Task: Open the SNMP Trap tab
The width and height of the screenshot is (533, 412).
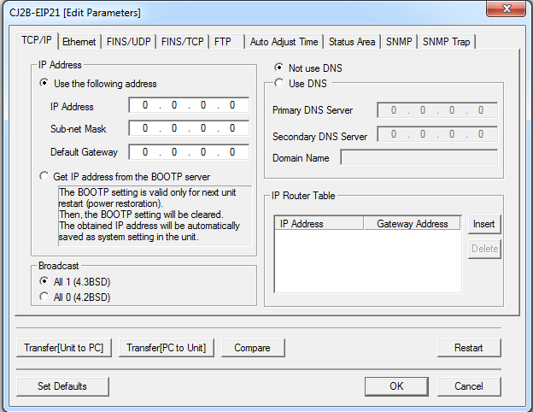Action: click(447, 42)
